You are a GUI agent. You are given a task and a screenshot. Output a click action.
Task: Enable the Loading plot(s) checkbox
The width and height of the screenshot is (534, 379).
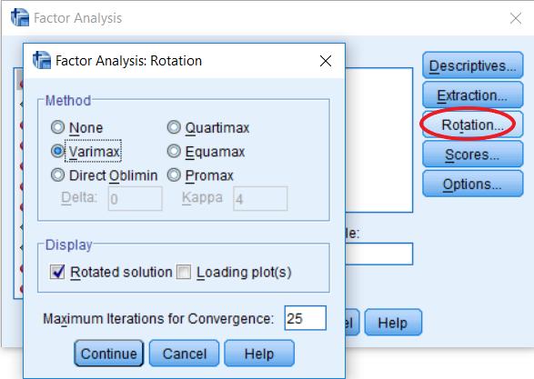tap(183, 272)
